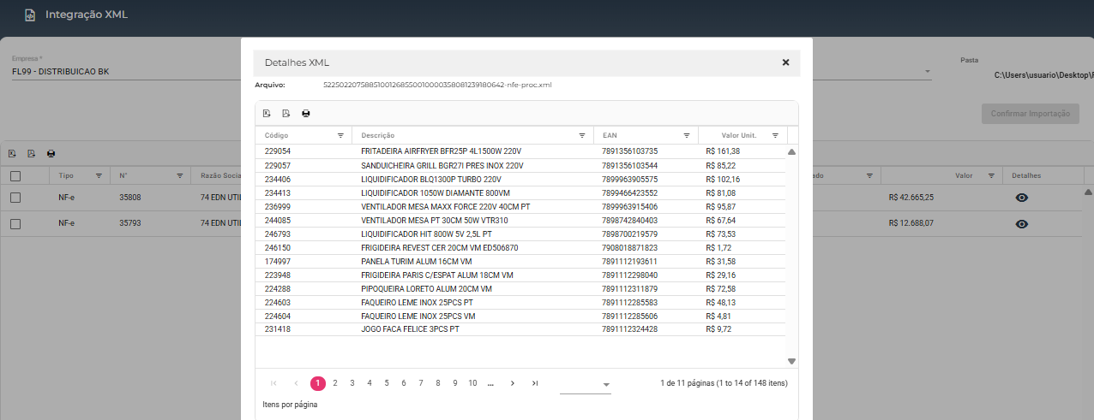Image resolution: width=1094 pixels, height=420 pixels.
Task: Open filter for Código column
Action: pos(340,136)
